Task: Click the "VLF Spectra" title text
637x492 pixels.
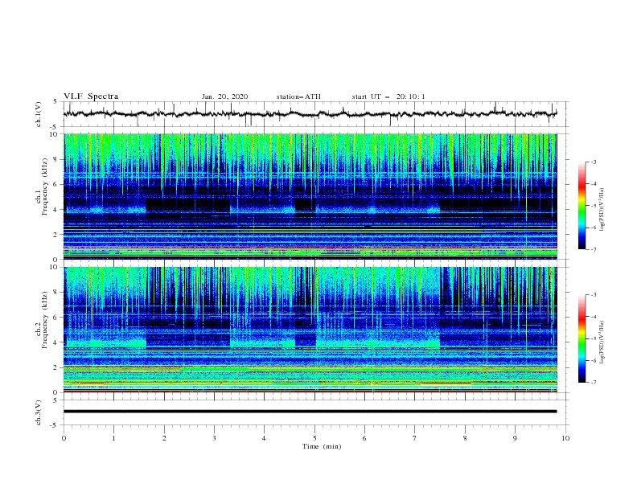Action: [91, 96]
